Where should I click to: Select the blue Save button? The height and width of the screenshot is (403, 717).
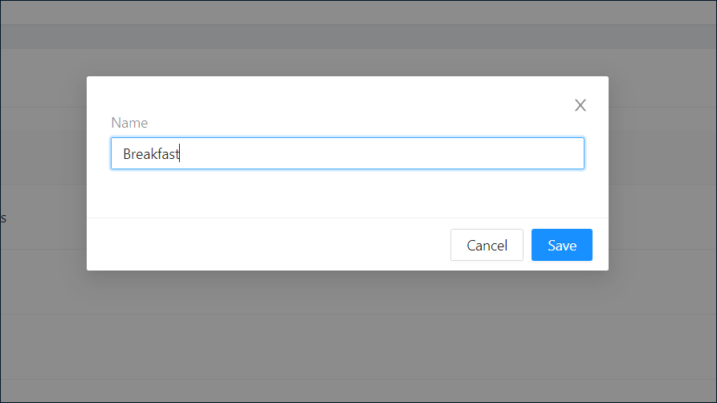[x=561, y=245]
